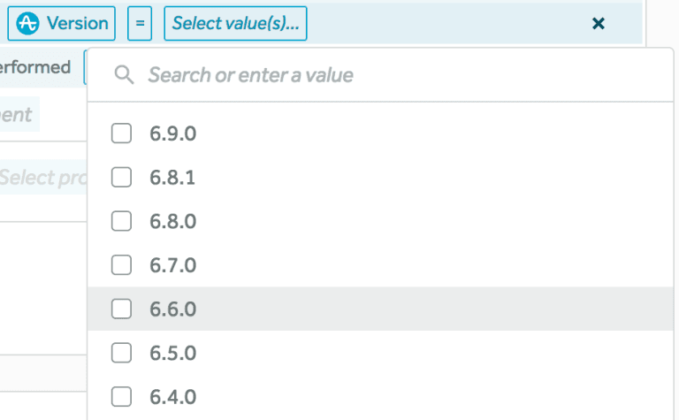Remove the Version filter with the X icon
679x420 pixels.
point(599,24)
